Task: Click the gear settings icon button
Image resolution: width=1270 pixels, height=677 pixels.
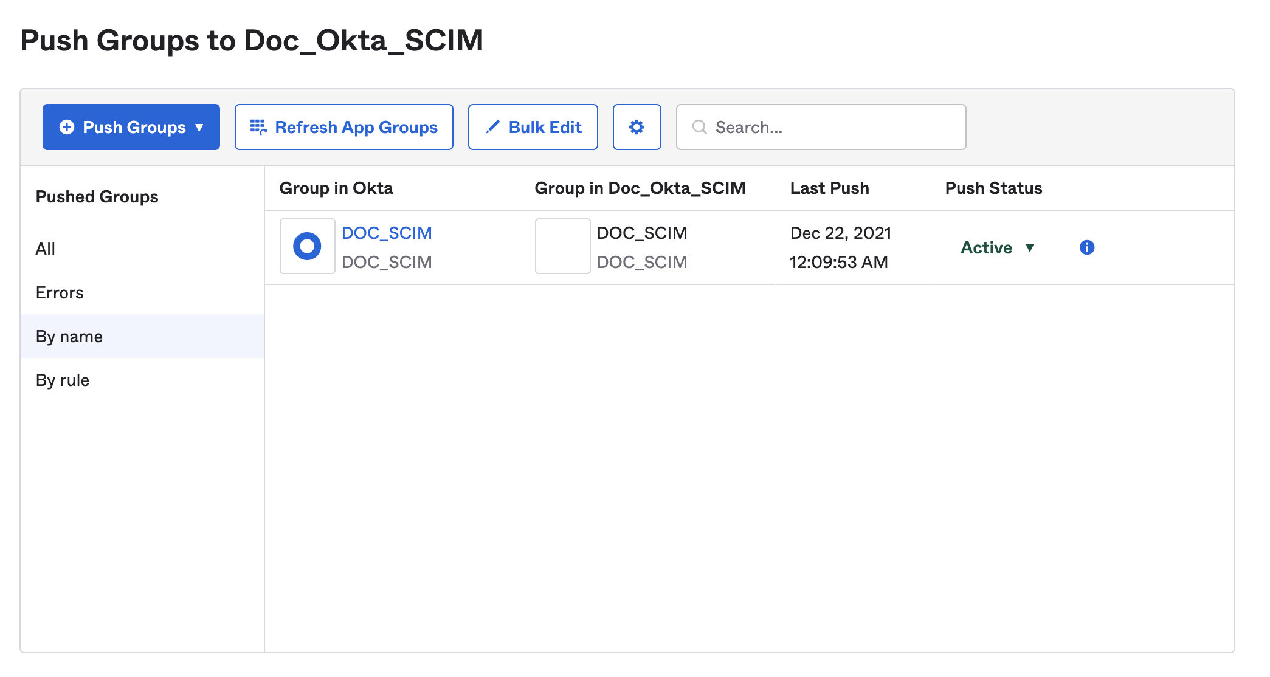Action: tap(637, 127)
